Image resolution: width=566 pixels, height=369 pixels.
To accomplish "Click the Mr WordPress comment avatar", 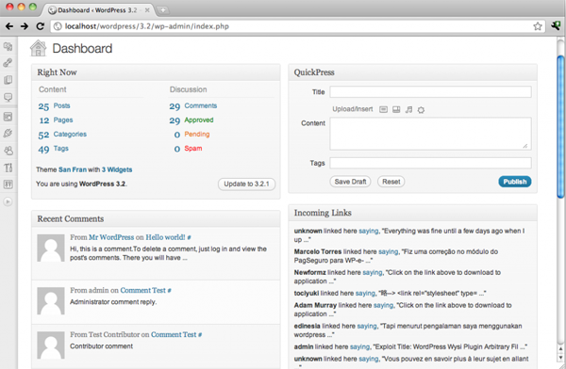I will 51,248.
